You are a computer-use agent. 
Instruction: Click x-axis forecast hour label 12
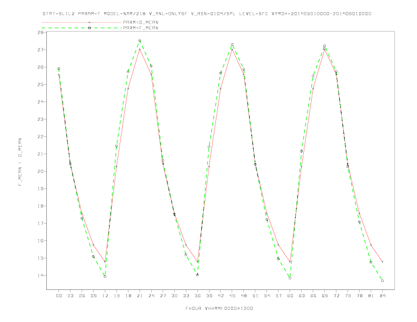[105, 296]
